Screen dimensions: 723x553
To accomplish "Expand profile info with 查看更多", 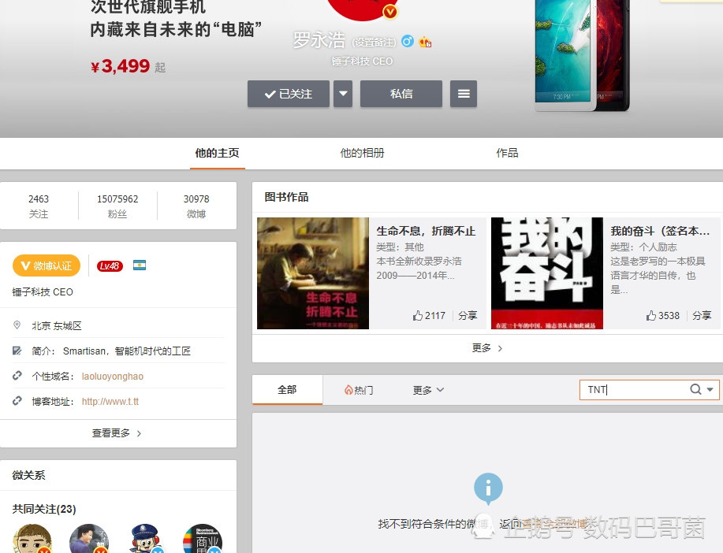I will click(x=117, y=433).
